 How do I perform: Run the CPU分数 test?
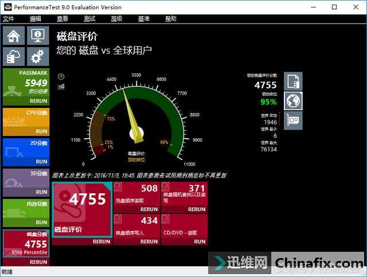coord(41,131)
